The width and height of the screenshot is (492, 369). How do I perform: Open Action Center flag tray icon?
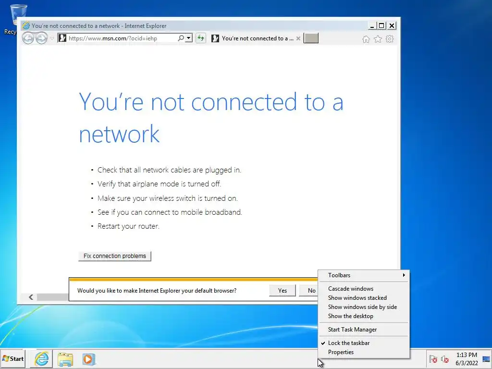[x=433, y=359]
